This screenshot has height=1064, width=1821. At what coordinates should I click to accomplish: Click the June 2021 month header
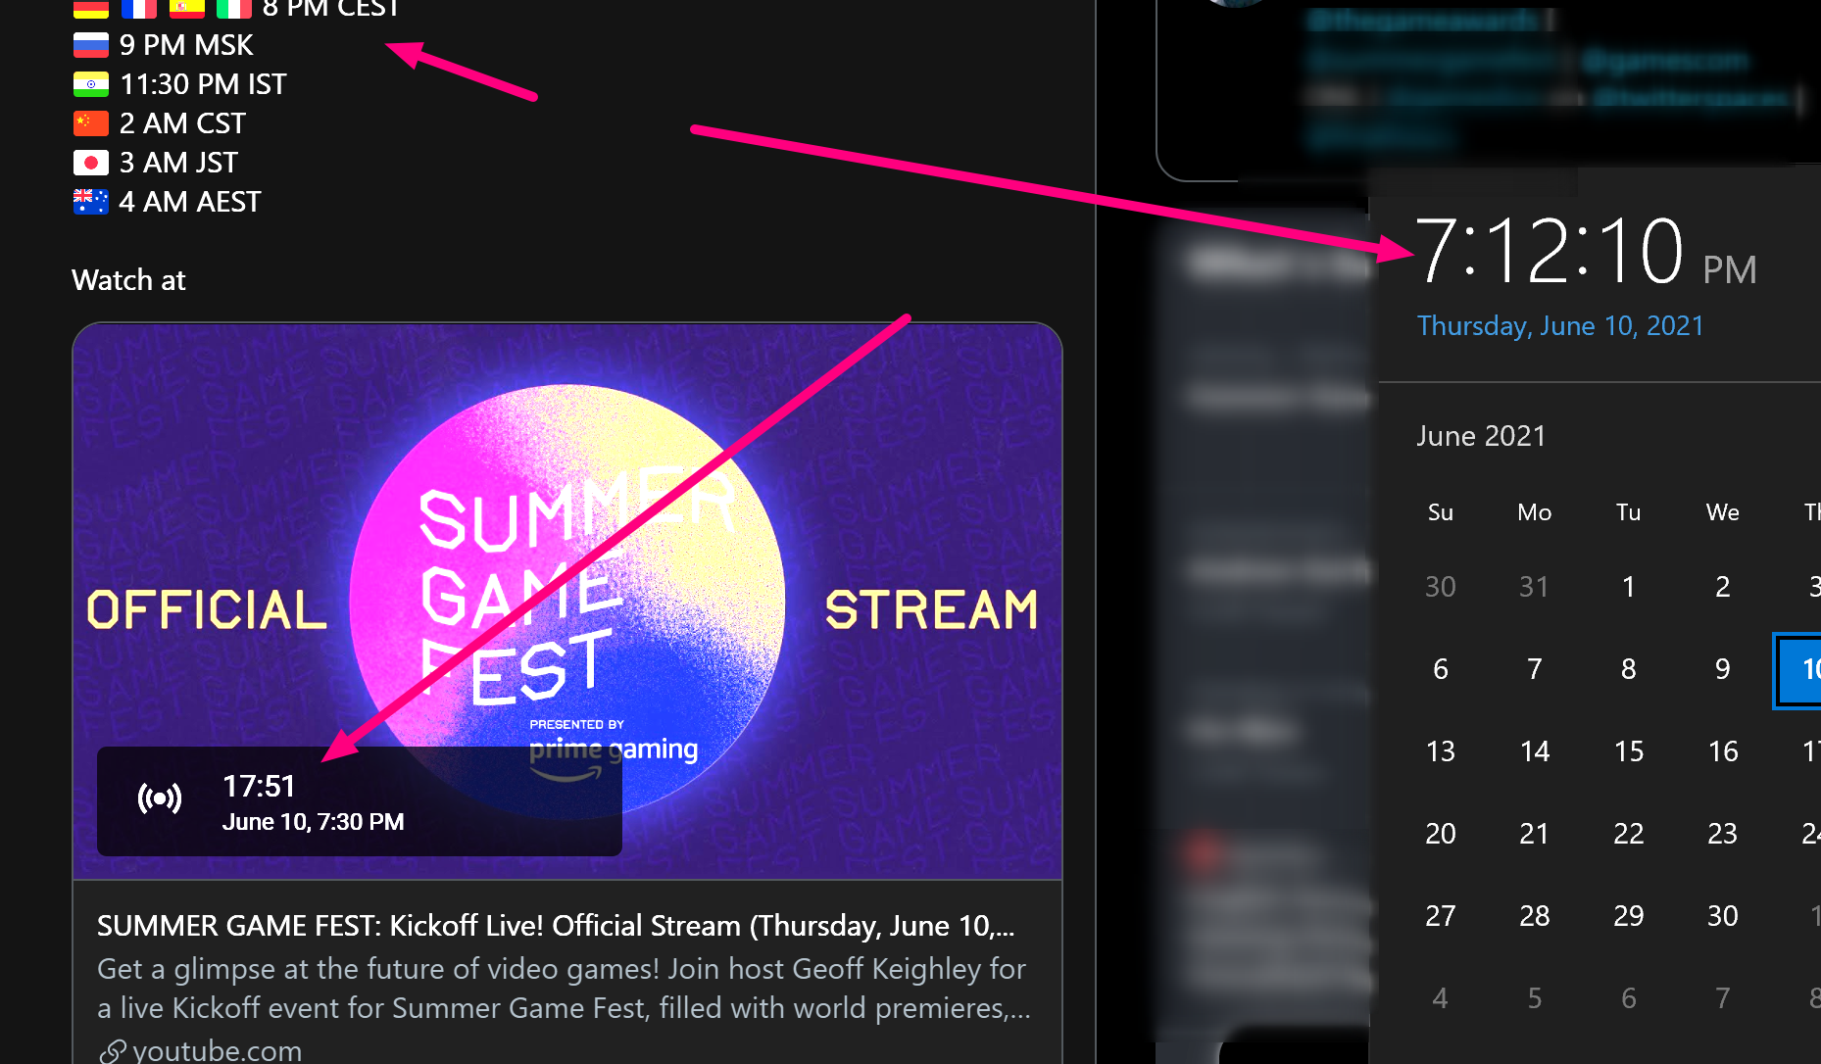[x=1481, y=436]
